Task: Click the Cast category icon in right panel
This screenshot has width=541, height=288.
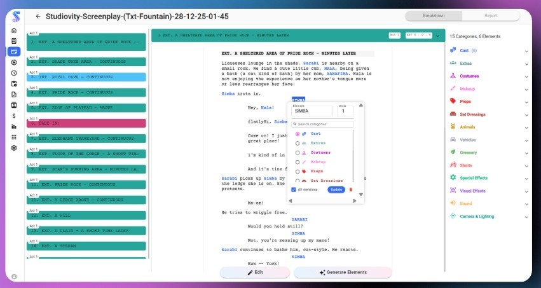Action: tap(453, 50)
